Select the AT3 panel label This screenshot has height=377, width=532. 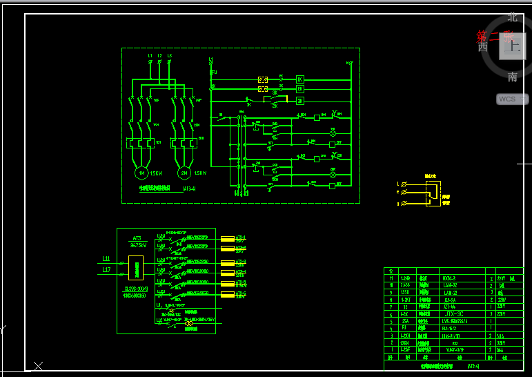(x=137, y=238)
